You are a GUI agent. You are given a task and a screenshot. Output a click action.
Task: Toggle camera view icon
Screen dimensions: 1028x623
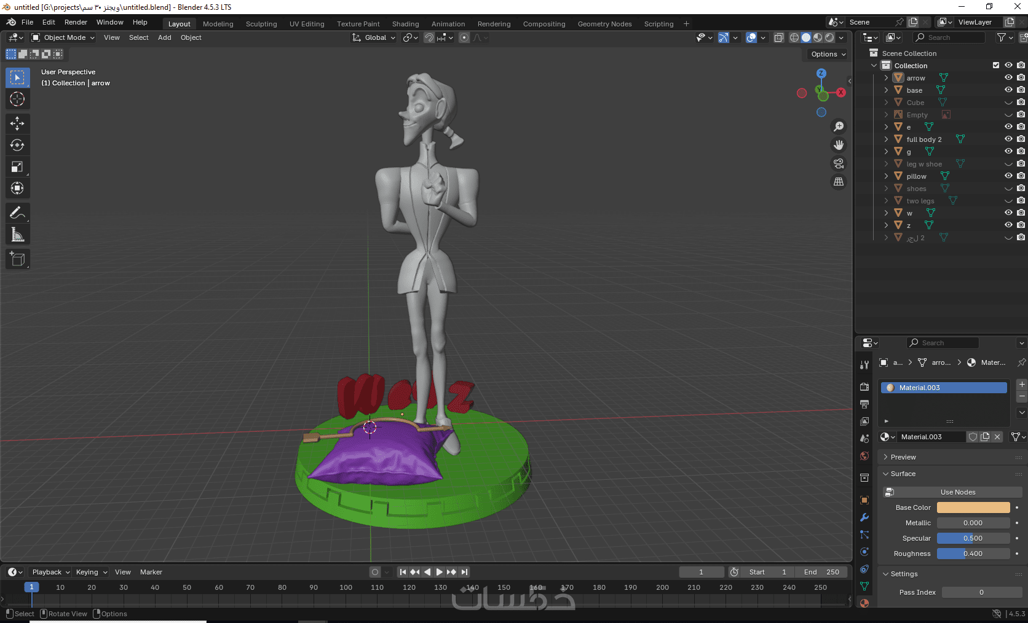[x=839, y=163]
